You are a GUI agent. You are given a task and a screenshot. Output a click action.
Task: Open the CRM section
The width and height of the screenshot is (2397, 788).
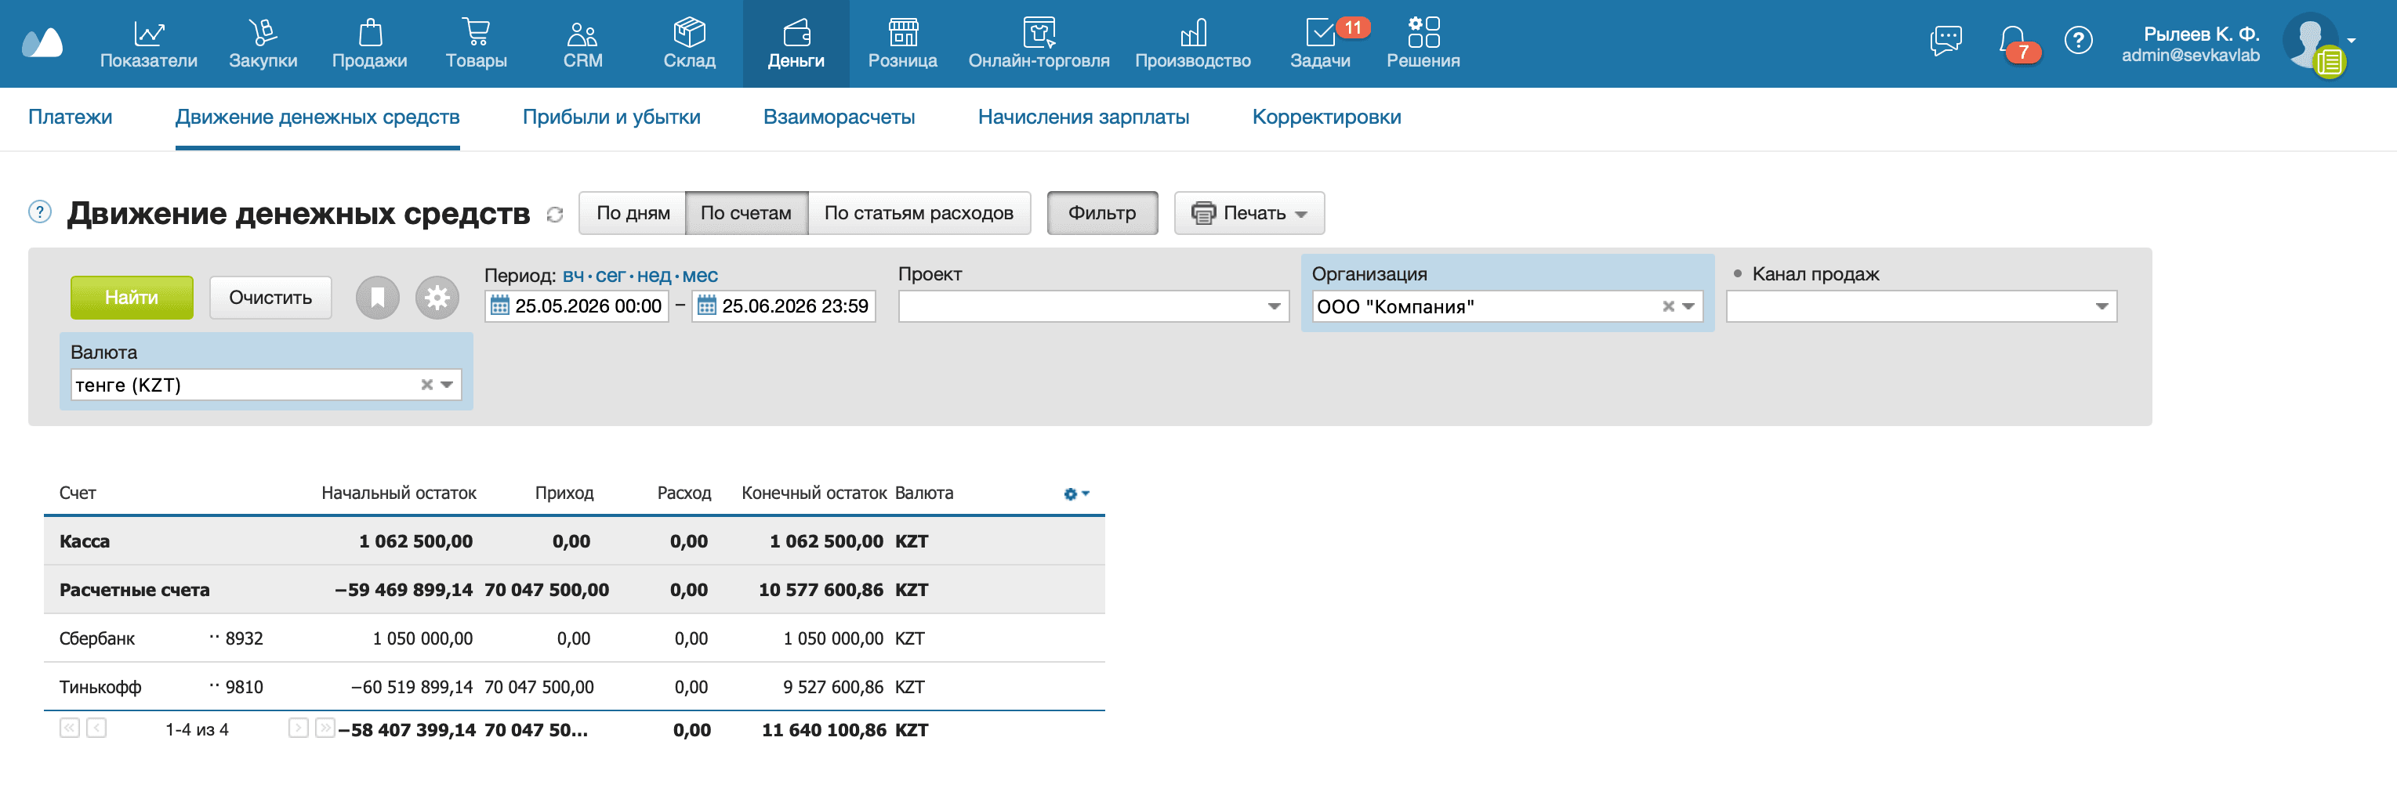(582, 44)
